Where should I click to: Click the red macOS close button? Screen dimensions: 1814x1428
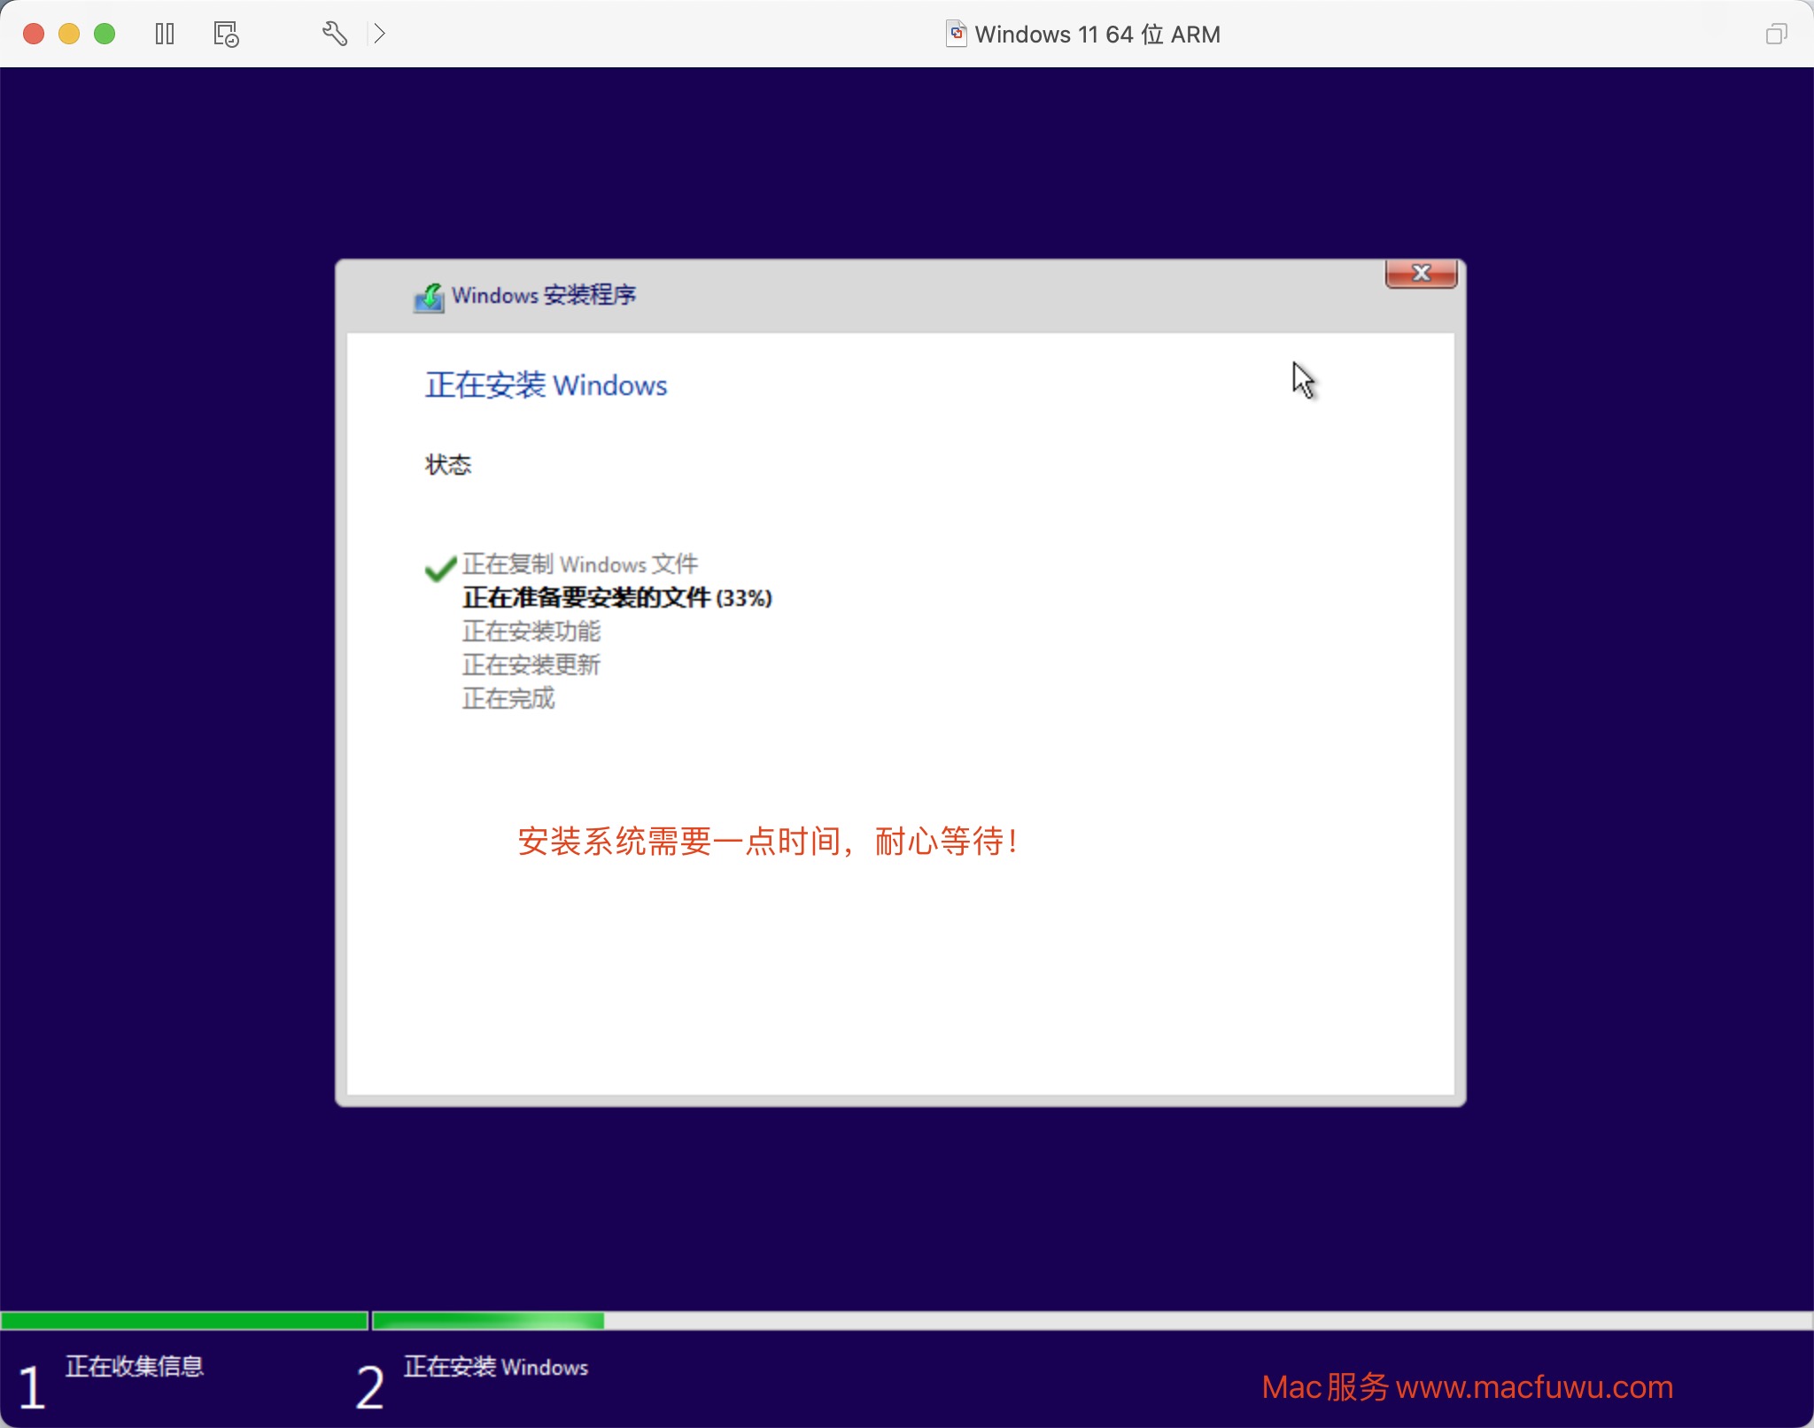coord(34,34)
